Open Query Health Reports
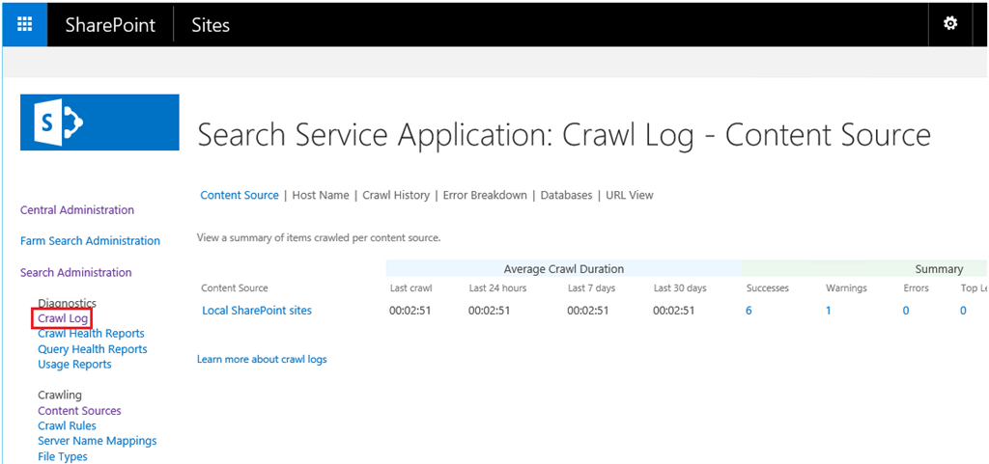 click(x=93, y=349)
